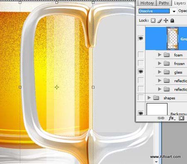Hide the glass group
187x164 pixels.
pyautogui.click(x=141, y=72)
